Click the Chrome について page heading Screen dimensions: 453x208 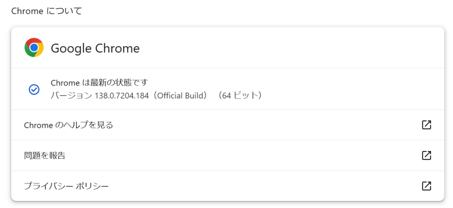(47, 11)
